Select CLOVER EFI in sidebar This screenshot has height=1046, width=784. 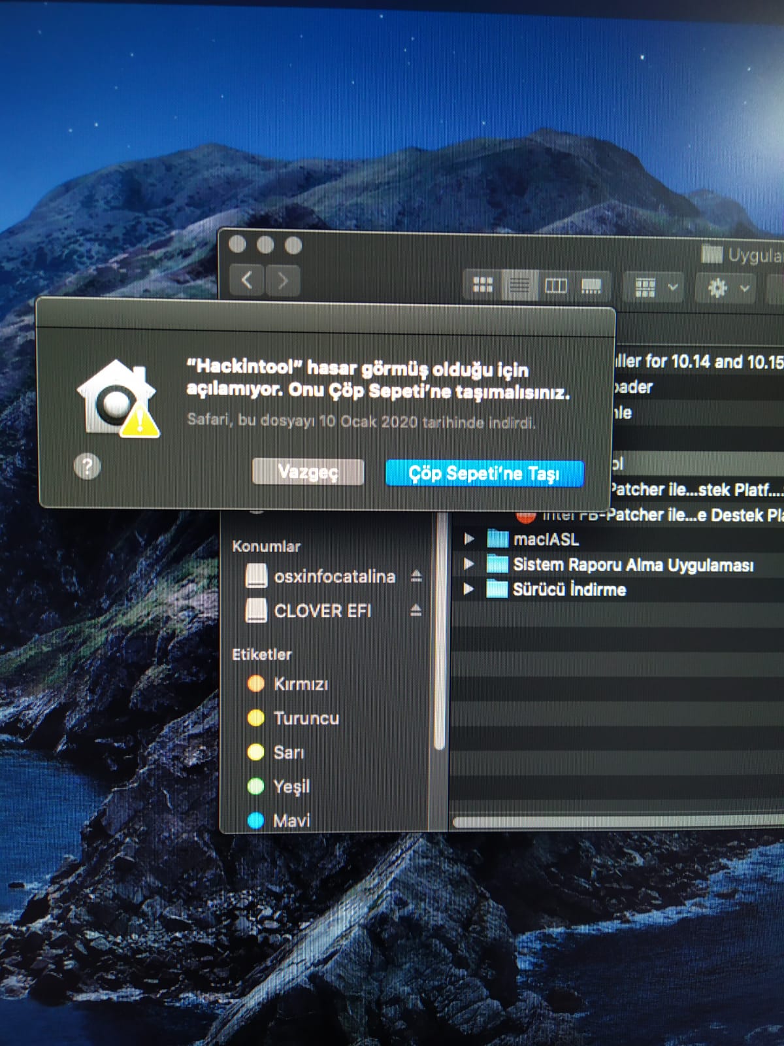(321, 611)
